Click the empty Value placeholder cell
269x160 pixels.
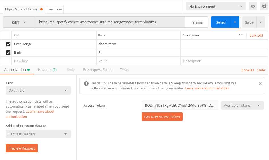139,61
